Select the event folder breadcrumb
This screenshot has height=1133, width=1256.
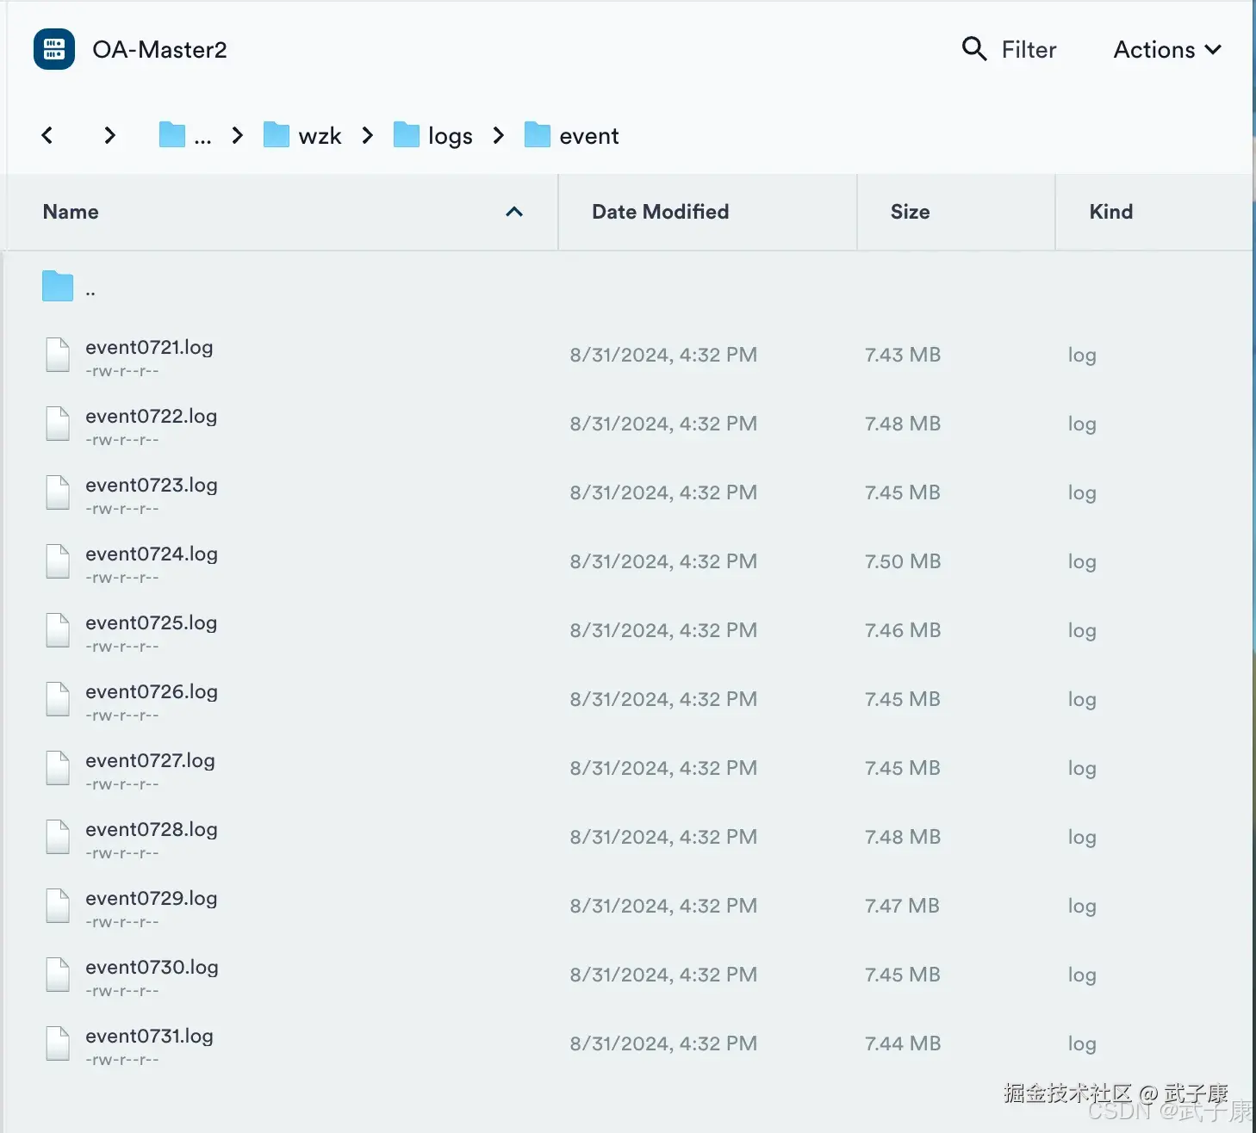point(571,135)
